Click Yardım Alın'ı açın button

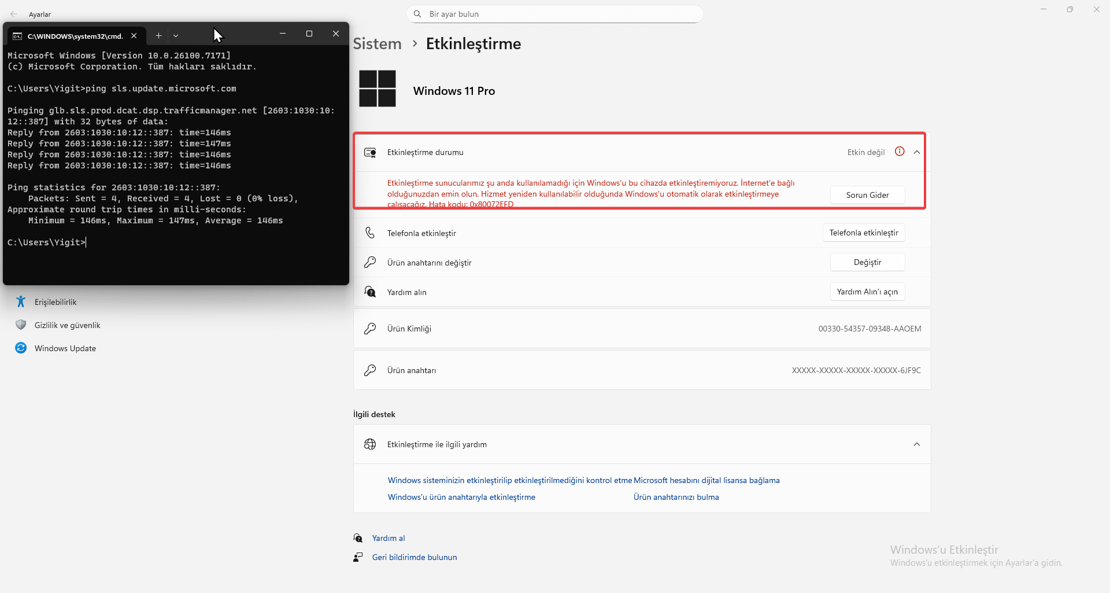(x=867, y=292)
